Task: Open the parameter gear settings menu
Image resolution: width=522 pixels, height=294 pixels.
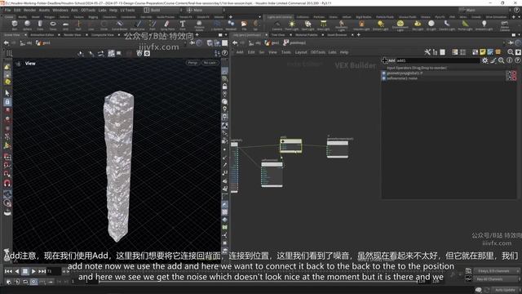Action: (484, 60)
